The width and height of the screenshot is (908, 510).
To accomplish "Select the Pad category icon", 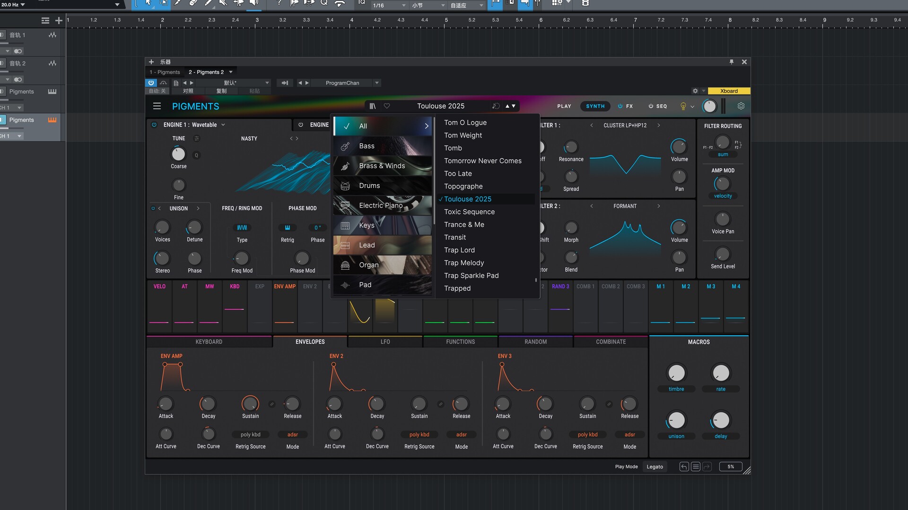I will coord(345,285).
